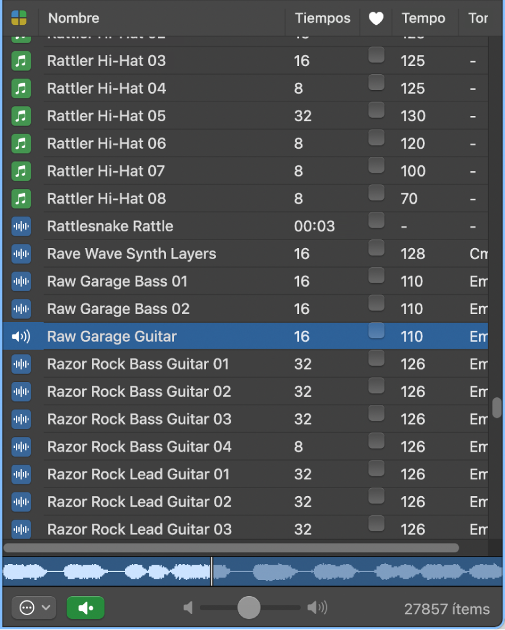
Task: Check the favorite box for Rattler Hi-Hat 05
Action: pyautogui.click(x=376, y=110)
